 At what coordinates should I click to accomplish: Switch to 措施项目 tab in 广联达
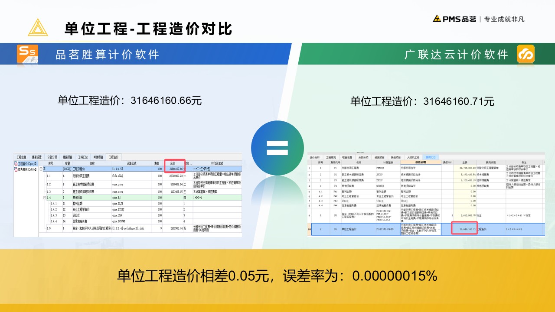click(379, 157)
